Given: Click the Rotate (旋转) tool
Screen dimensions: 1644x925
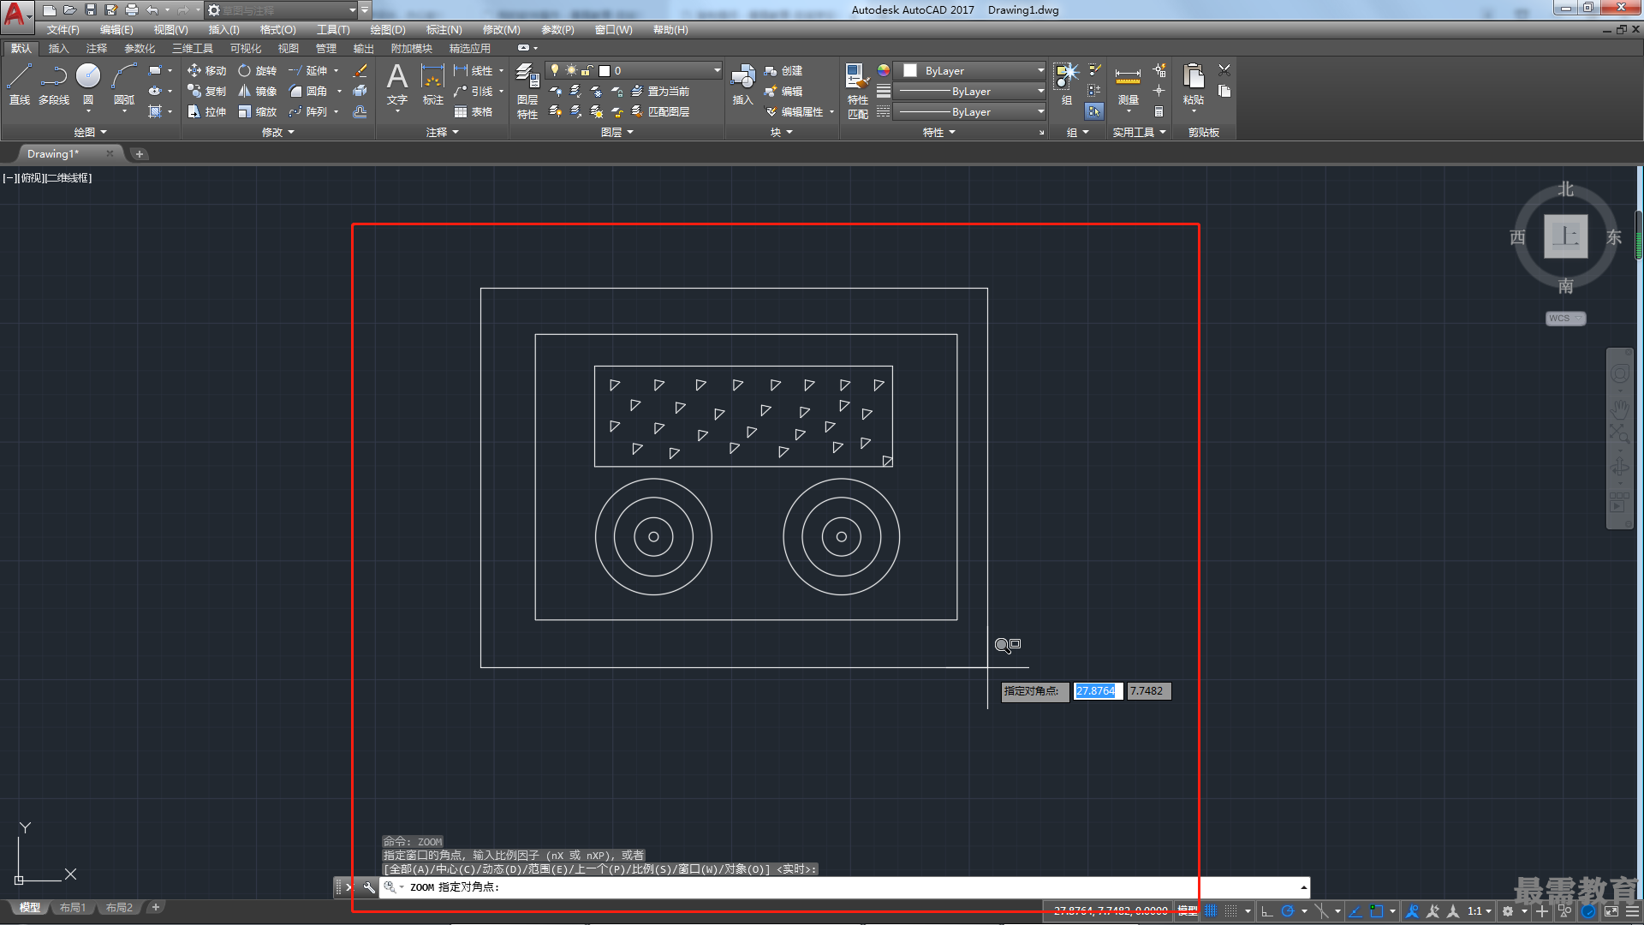Looking at the screenshot, I should pos(258,71).
